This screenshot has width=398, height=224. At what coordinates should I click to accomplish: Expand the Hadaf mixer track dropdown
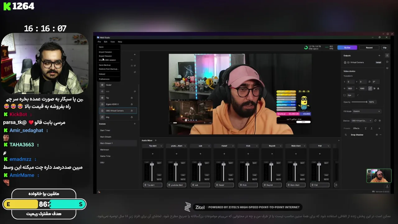point(233,146)
